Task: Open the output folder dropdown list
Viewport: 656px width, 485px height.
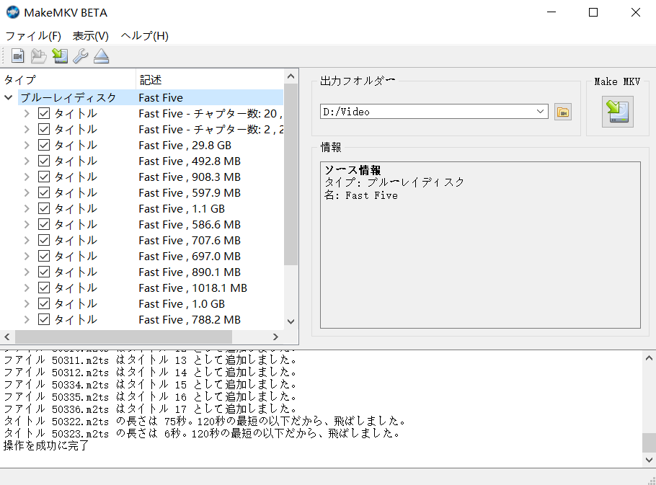Action: click(541, 112)
